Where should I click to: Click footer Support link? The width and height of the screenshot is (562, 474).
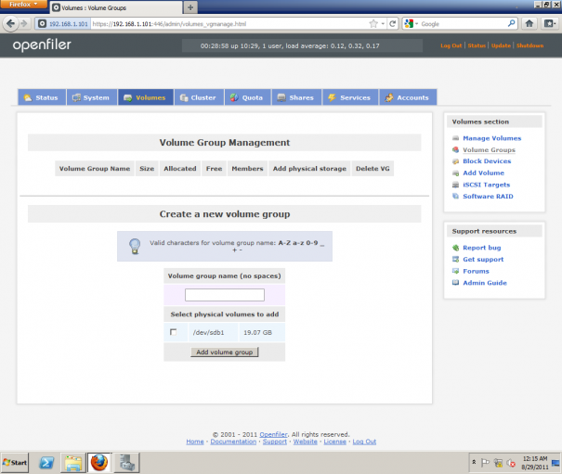point(275,442)
